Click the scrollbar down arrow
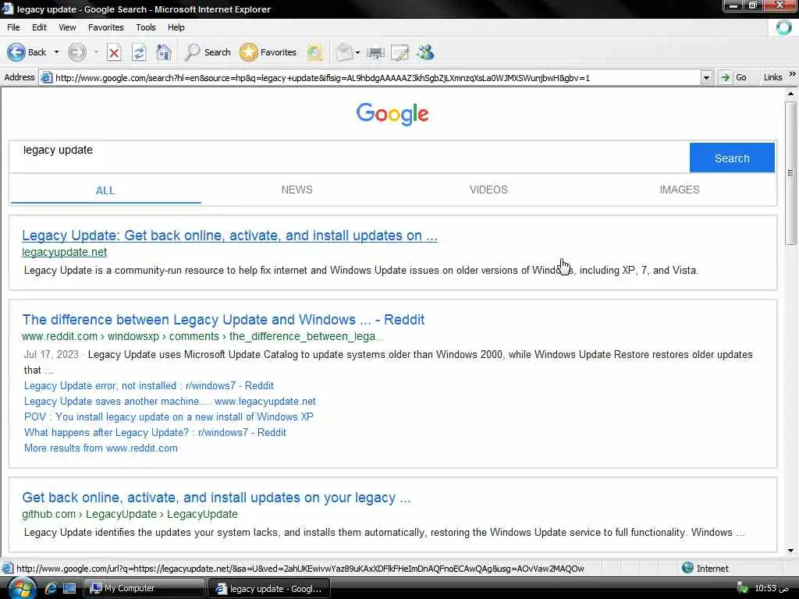Screen dimensions: 799x599 coord(790,551)
